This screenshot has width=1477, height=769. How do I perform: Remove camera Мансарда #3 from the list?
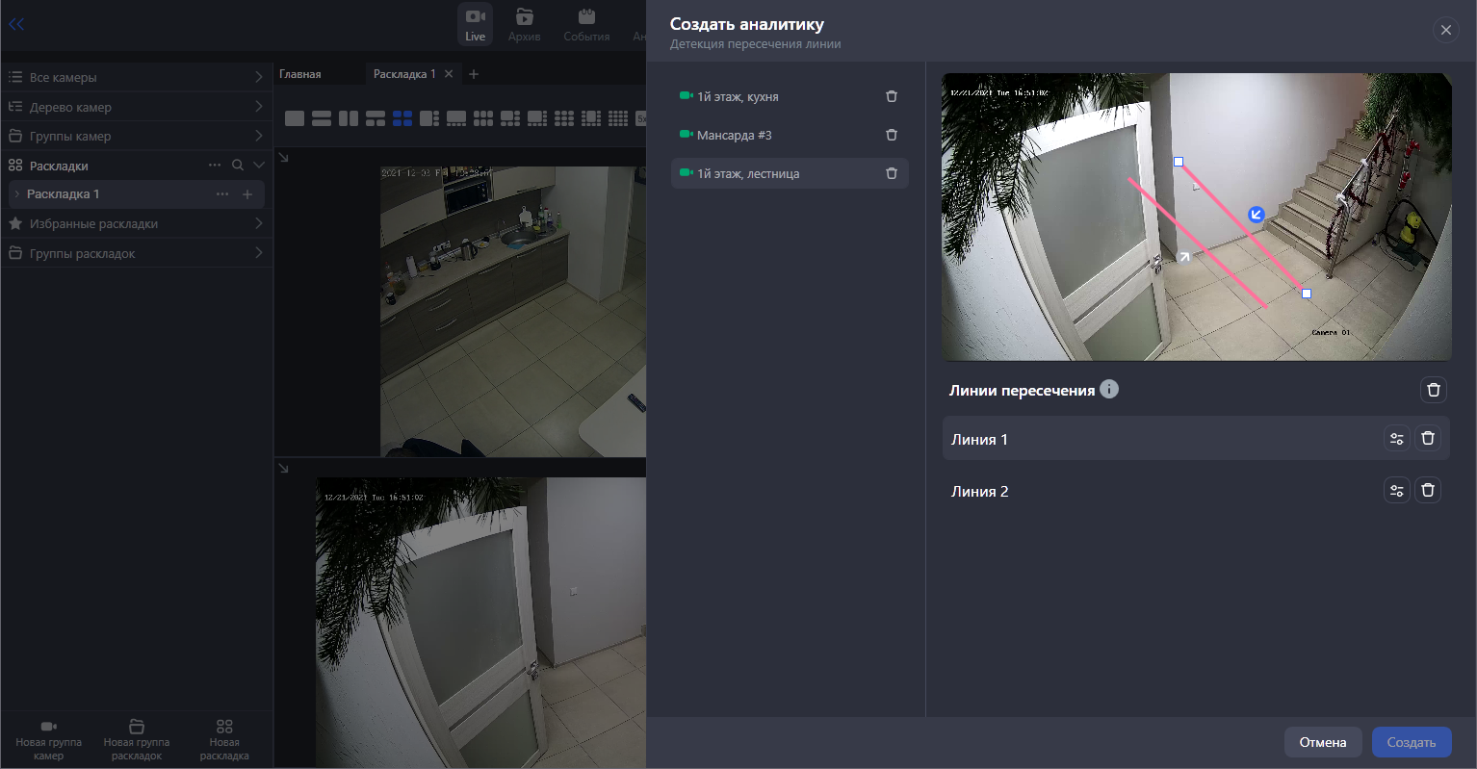pyautogui.click(x=891, y=135)
